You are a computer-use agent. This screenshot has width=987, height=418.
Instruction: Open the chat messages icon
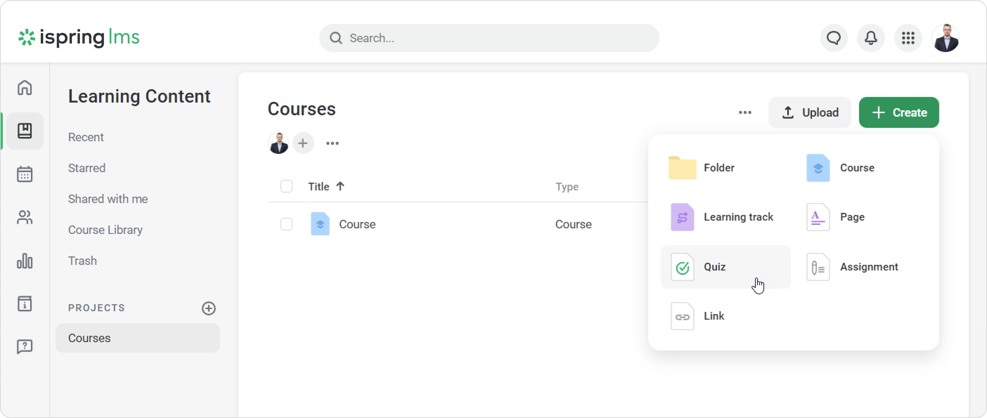834,38
